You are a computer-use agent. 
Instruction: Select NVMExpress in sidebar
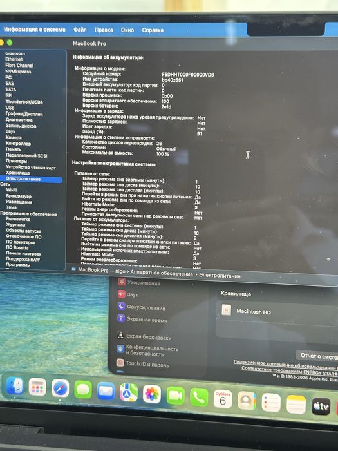pyautogui.click(x=18, y=72)
